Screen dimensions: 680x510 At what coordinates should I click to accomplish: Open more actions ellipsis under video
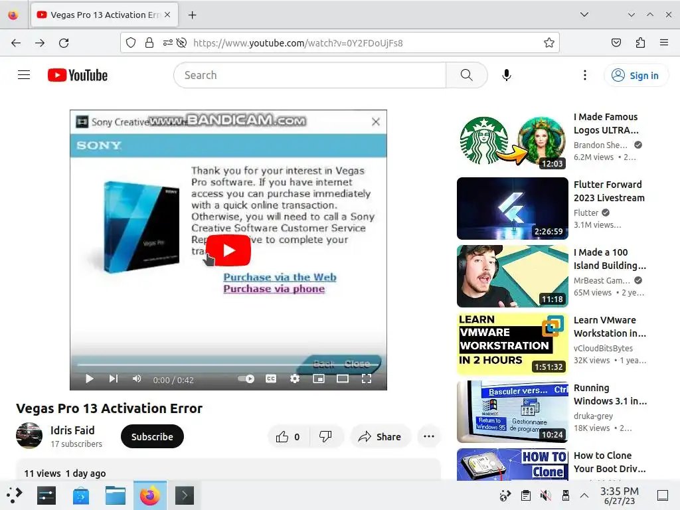[429, 437]
